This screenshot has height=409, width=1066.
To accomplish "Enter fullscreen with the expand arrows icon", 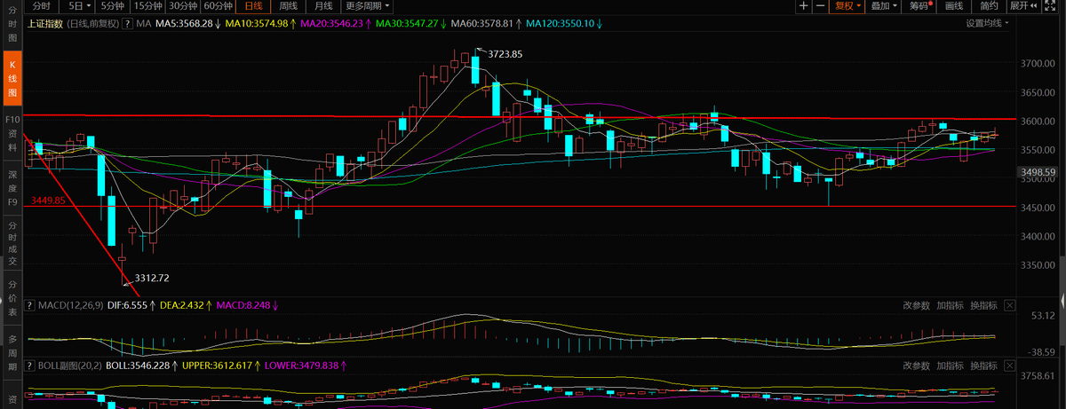I will [1056, 6].
